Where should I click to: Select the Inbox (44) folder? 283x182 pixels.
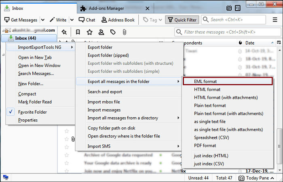29,38
